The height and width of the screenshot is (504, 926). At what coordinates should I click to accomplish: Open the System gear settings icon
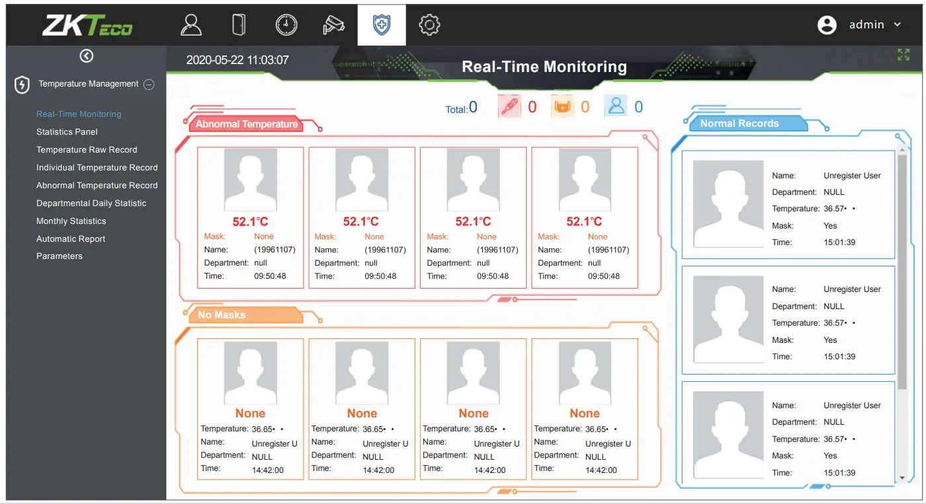tap(429, 25)
